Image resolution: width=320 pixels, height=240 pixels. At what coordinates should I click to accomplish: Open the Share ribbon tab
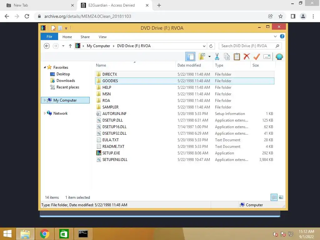[x=85, y=37]
